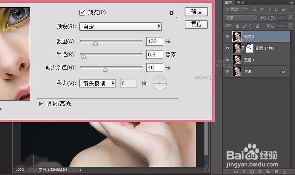This screenshot has height=175, width=295.
Task: Select the mask thumbnail of 图层 1 拷贝
Action: (249, 48)
